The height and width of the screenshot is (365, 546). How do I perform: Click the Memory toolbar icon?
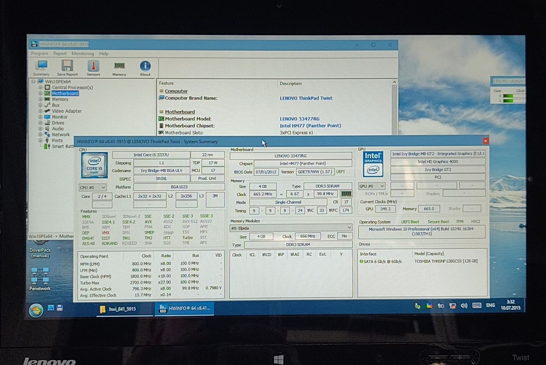tap(119, 69)
